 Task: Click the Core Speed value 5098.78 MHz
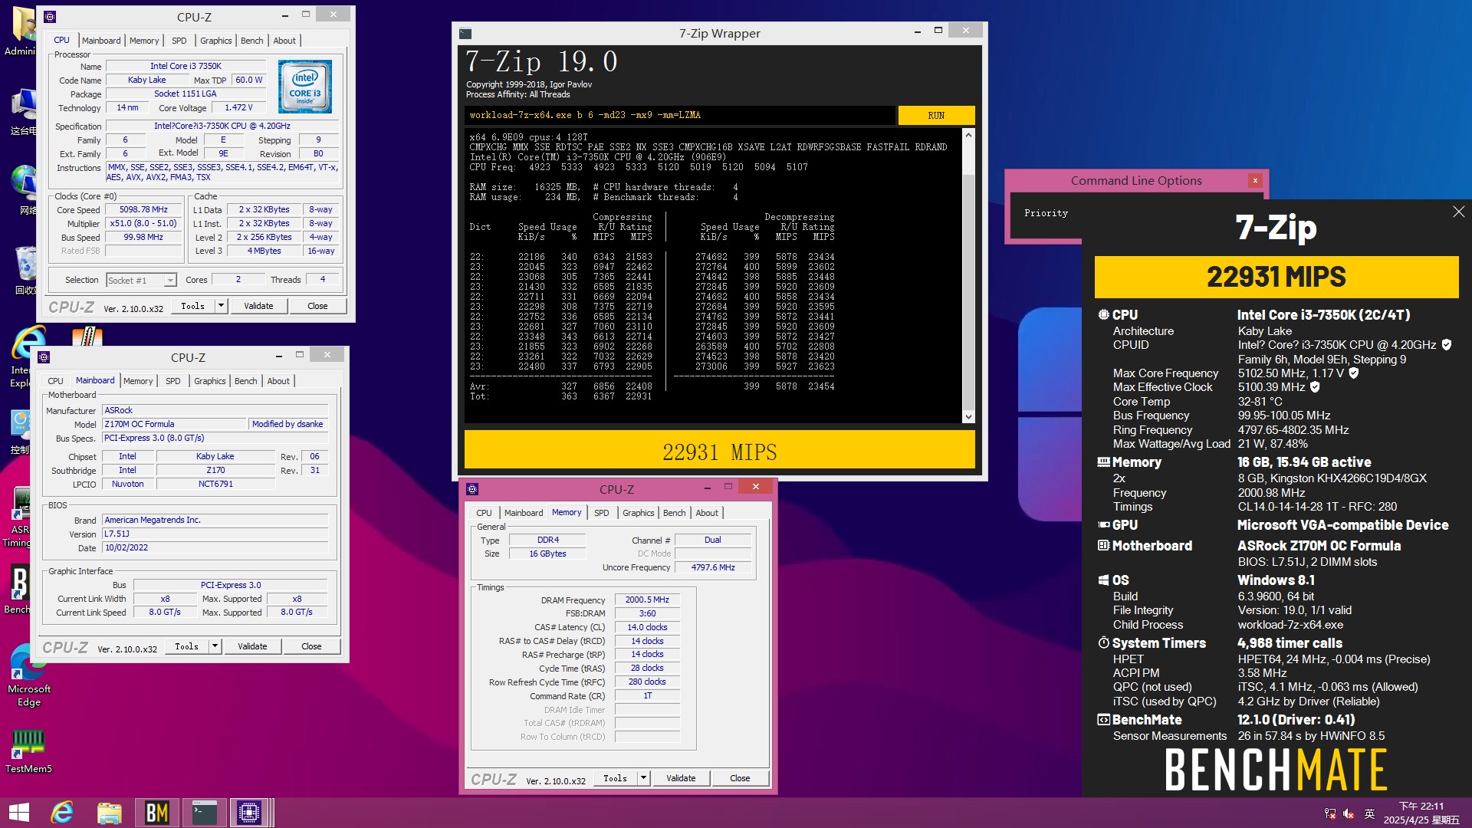(x=143, y=210)
